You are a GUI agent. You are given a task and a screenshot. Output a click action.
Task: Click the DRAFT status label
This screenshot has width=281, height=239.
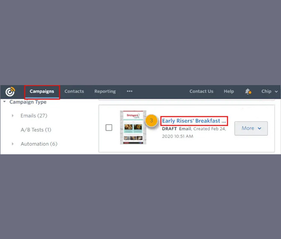pyautogui.click(x=169, y=129)
